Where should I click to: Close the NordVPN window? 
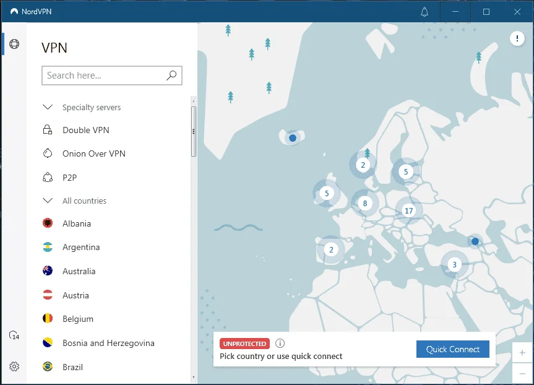coord(517,12)
